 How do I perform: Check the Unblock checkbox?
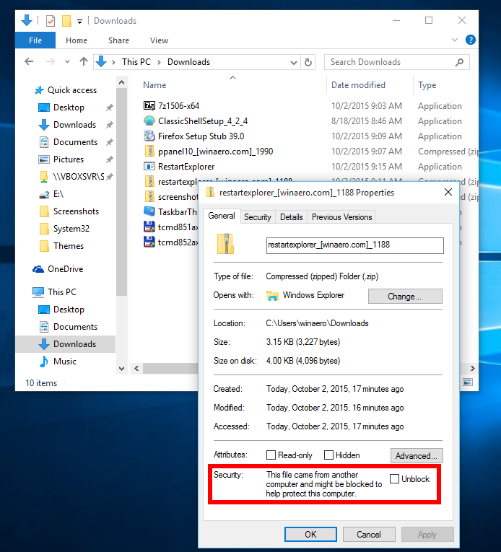click(394, 479)
